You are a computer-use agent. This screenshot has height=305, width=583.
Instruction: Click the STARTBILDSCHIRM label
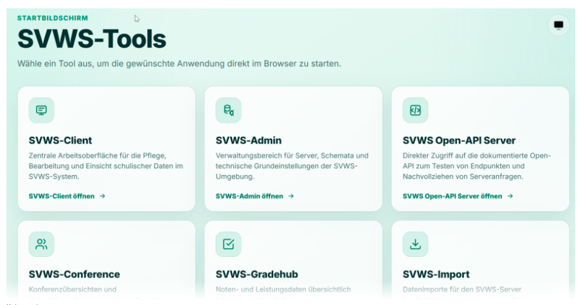click(53, 18)
